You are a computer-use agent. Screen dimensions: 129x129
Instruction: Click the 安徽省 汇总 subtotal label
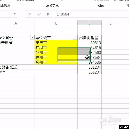[9, 67]
